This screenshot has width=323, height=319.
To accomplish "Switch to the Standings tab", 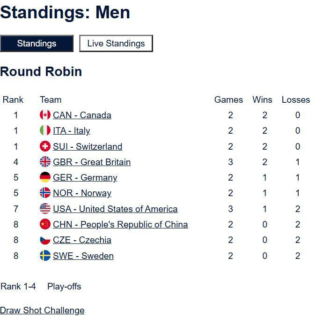I will (37, 43).
